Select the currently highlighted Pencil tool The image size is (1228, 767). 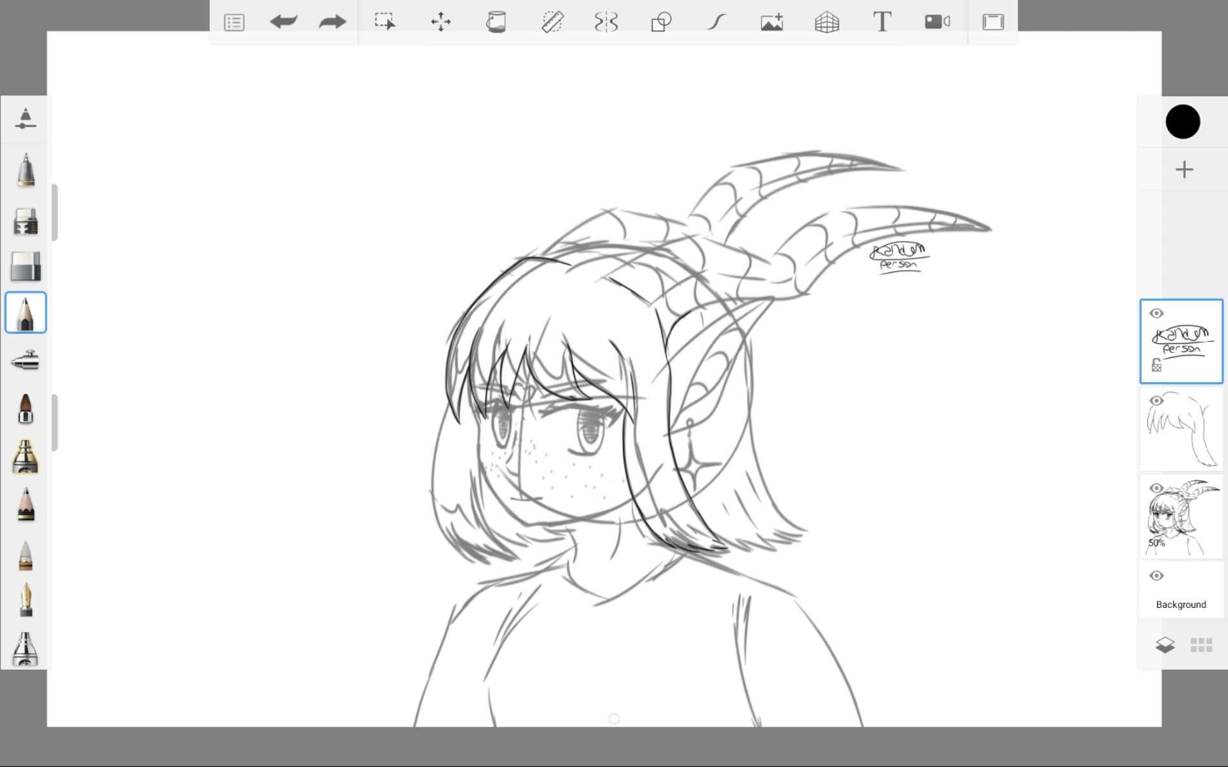coord(26,313)
